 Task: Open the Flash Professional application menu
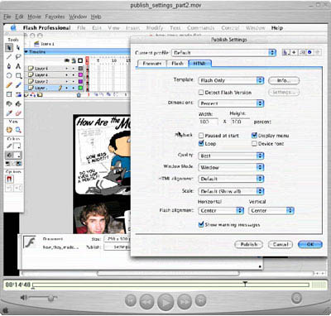click(x=47, y=28)
